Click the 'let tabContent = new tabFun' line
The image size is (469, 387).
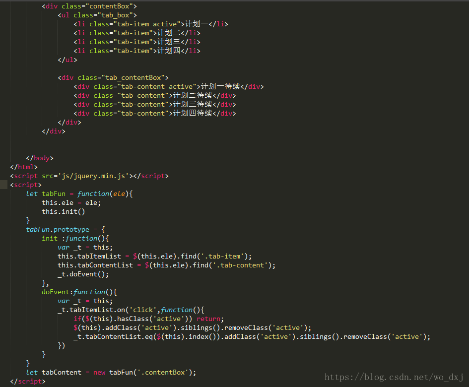(x=111, y=373)
